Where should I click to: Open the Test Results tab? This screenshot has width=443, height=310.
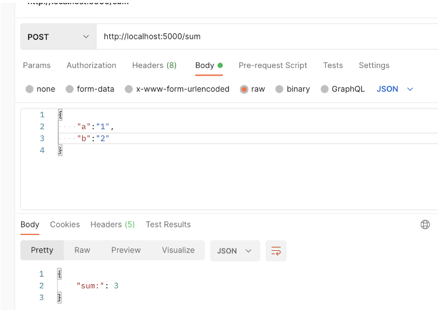pos(168,224)
